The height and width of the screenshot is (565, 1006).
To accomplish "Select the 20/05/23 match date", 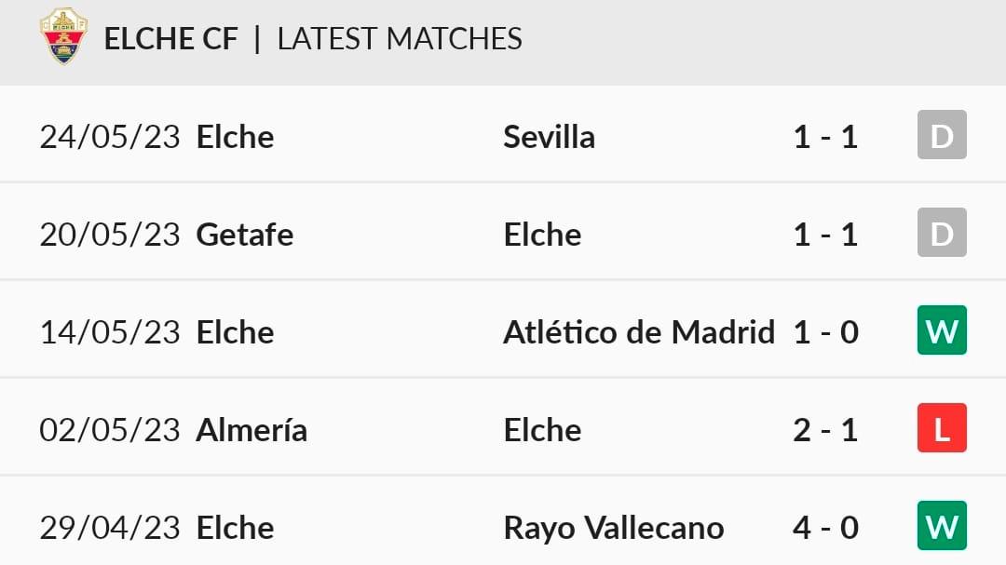I will 110,234.
